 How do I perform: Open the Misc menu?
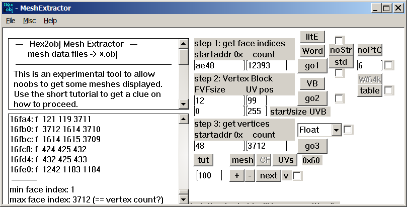[29, 21]
